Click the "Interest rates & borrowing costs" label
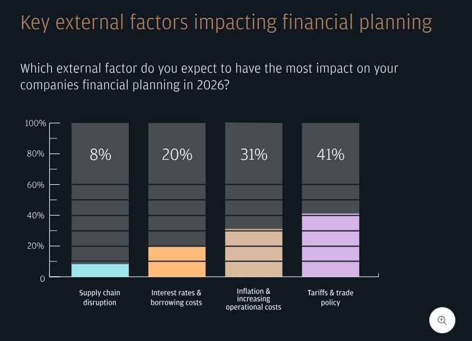Image resolution: width=472 pixels, height=341 pixels. click(177, 298)
